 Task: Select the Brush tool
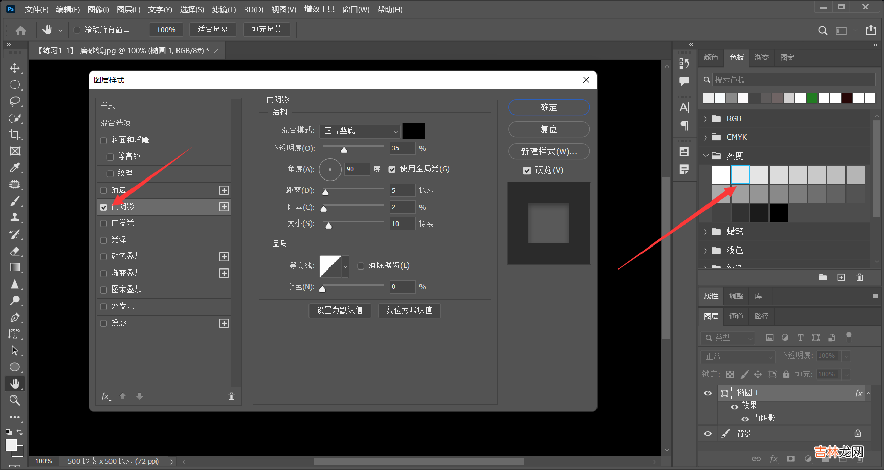(15, 201)
